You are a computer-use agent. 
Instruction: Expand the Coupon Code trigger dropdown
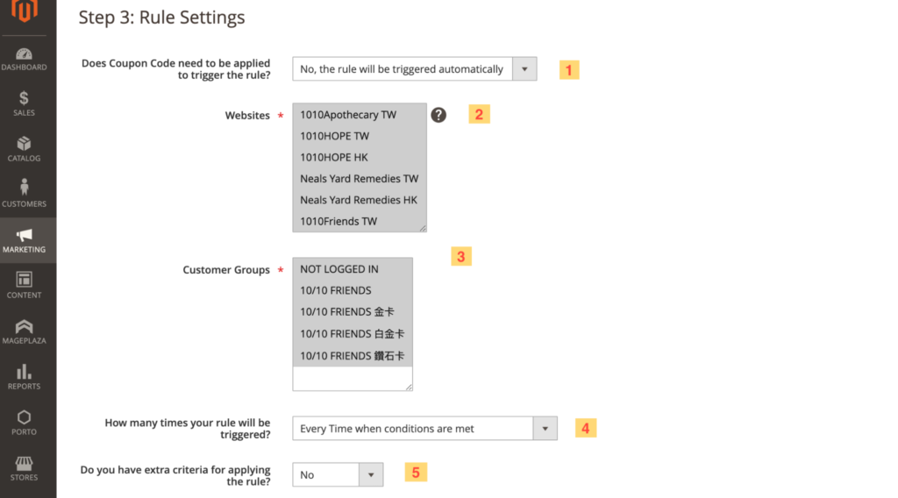click(x=414, y=69)
